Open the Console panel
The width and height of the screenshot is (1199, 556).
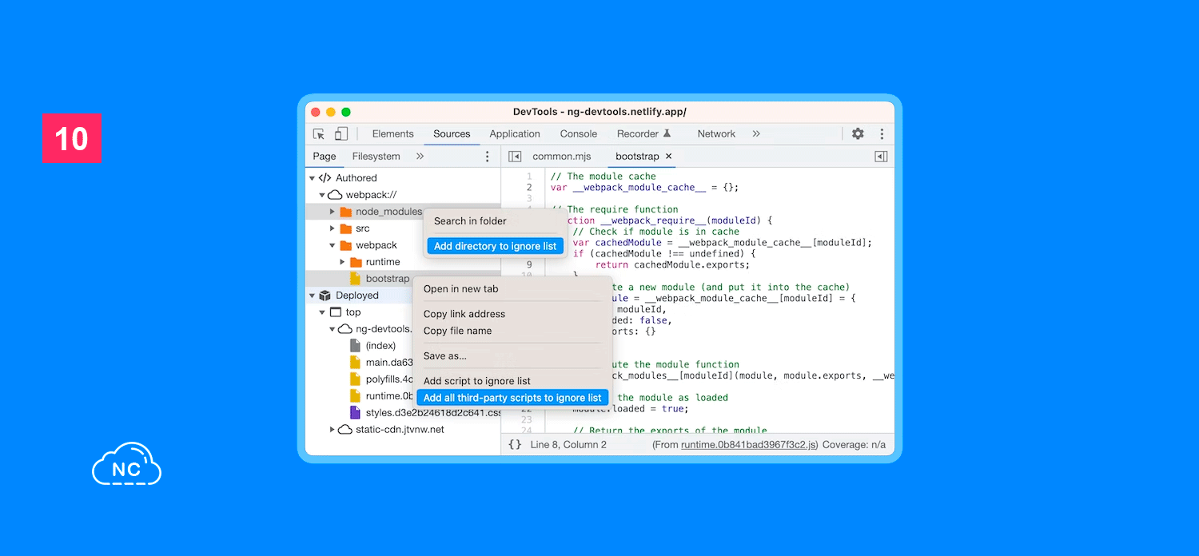579,134
